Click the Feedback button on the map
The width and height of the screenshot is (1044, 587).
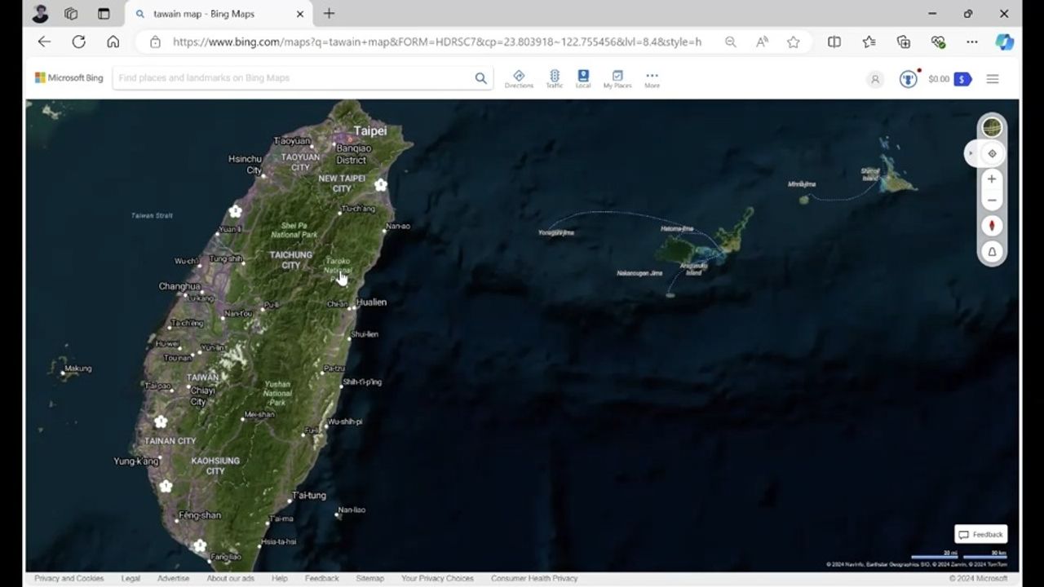coord(981,535)
